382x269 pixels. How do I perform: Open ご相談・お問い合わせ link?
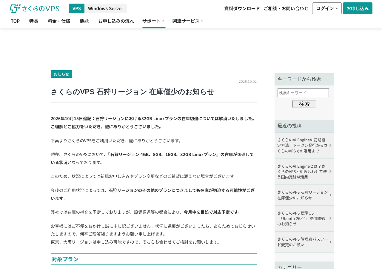click(286, 8)
